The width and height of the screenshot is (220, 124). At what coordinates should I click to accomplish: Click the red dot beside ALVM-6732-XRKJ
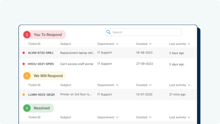coord(24,53)
